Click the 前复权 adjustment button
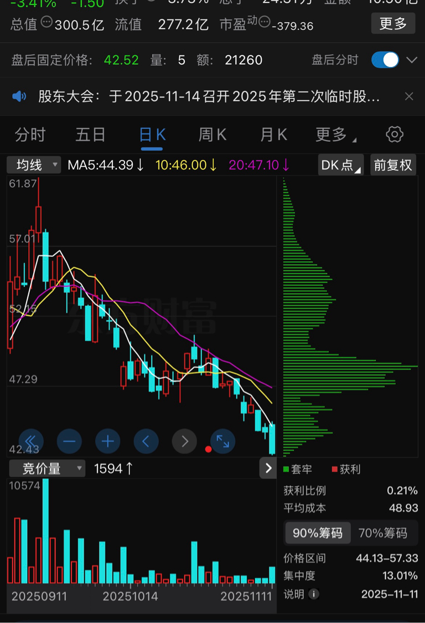 point(393,164)
